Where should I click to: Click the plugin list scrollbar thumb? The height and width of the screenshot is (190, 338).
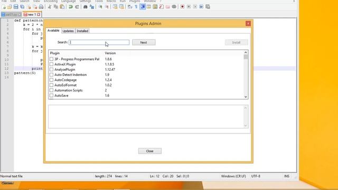246,57
